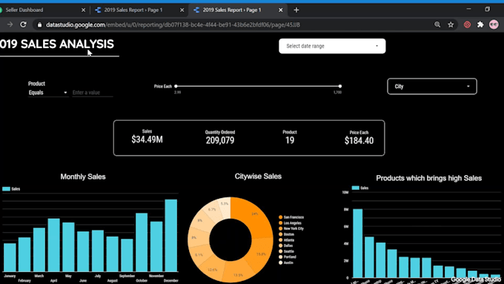This screenshot has height=284, width=504.
Task: Click the Sales legend swatch in Products chart
Action: 356,188
